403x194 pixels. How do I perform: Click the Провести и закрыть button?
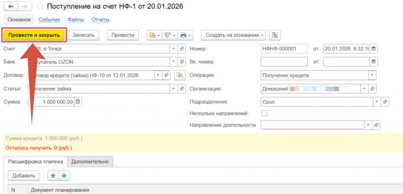[x=34, y=35]
